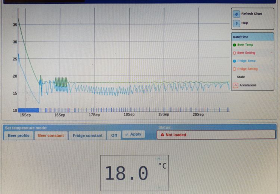Click the 18Sep axis label

[129, 115]
